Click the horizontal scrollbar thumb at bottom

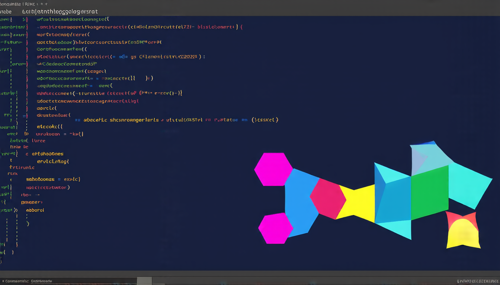[144, 281]
